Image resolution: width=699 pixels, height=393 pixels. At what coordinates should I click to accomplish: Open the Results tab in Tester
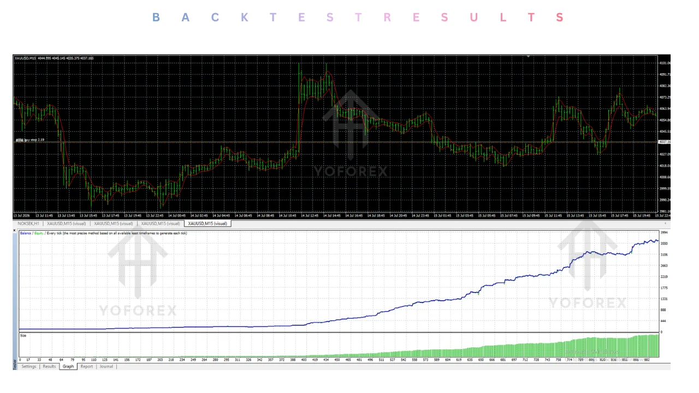point(50,367)
